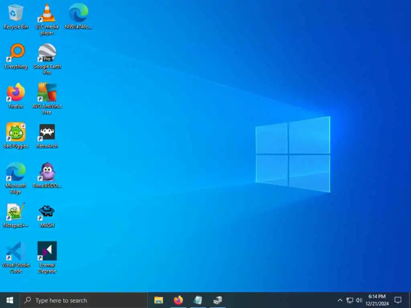
Task: Select the BonziBUDDY shortcut
Action: (47, 176)
